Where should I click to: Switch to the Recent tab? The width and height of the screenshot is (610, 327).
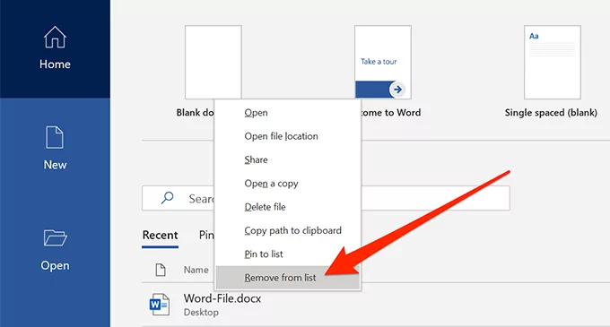160,236
